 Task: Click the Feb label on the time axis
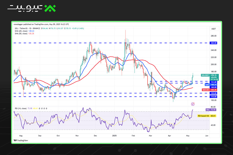click(133, 136)
